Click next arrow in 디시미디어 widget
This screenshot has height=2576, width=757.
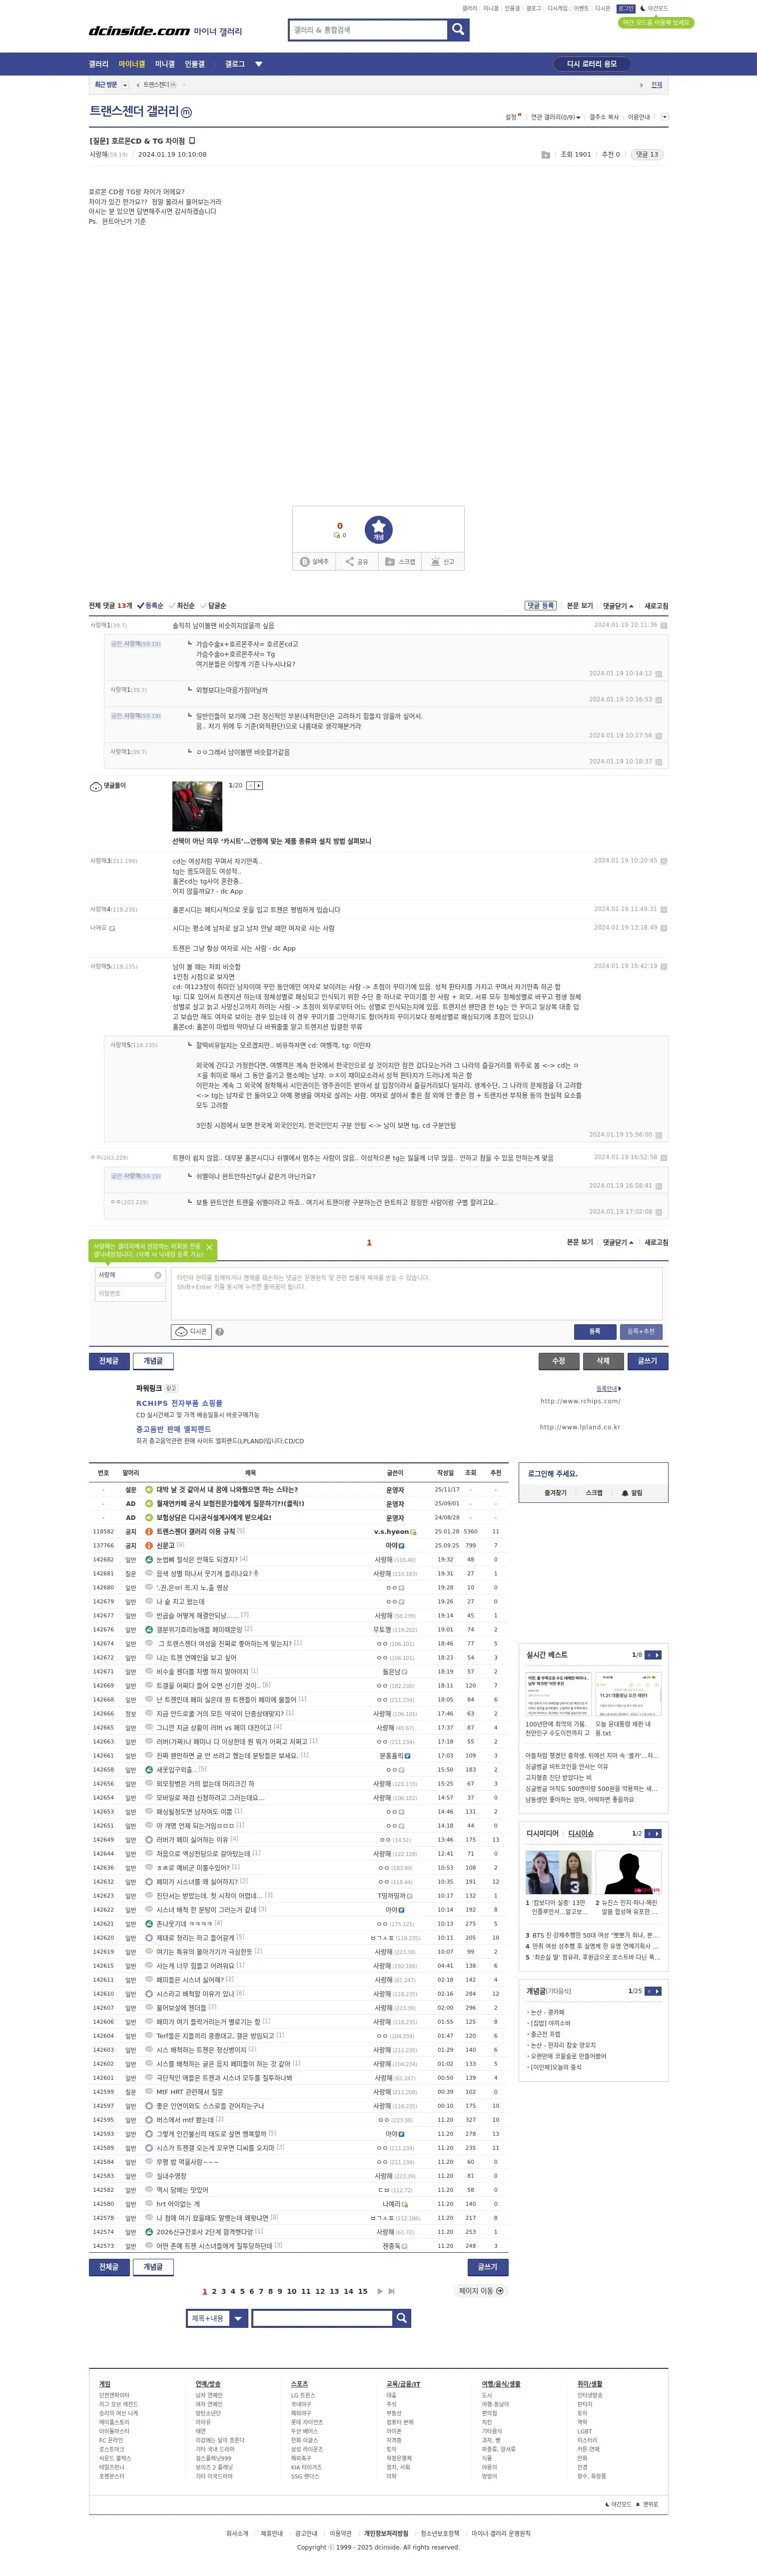pyautogui.click(x=657, y=1834)
